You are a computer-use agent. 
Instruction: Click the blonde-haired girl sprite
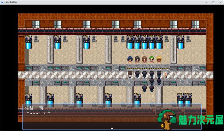(159, 60)
